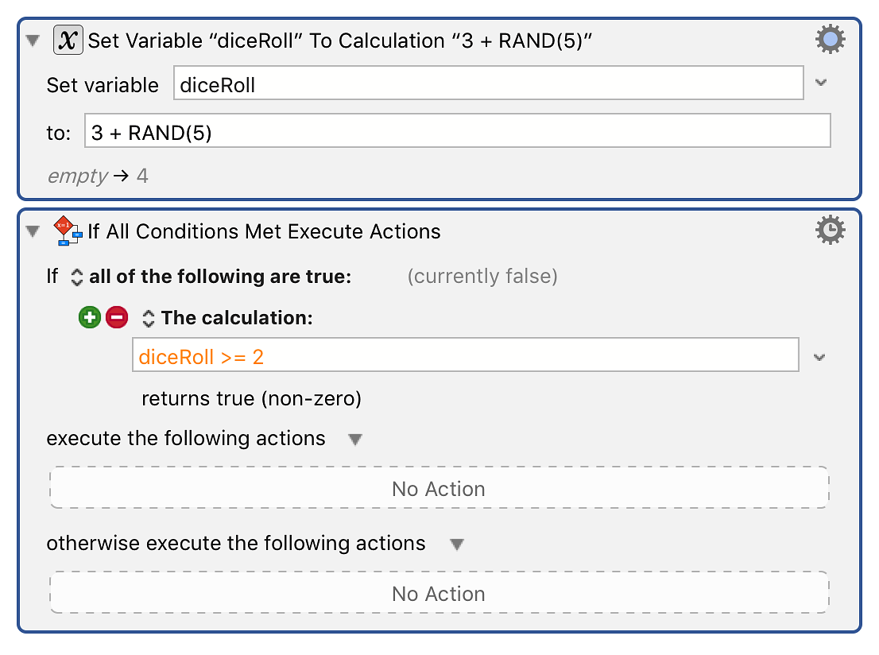Screen dimensions: 879x655
Task: Click the '3 + RAND(5)' calculation field
Action: [x=458, y=130]
